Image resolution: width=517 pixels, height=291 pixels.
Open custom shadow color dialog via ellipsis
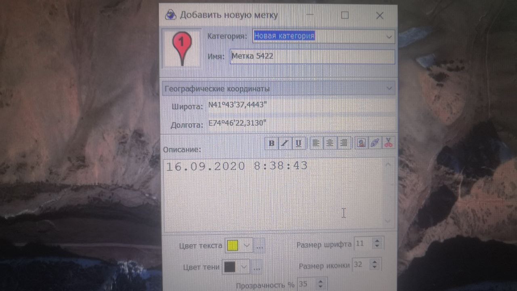(x=256, y=267)
